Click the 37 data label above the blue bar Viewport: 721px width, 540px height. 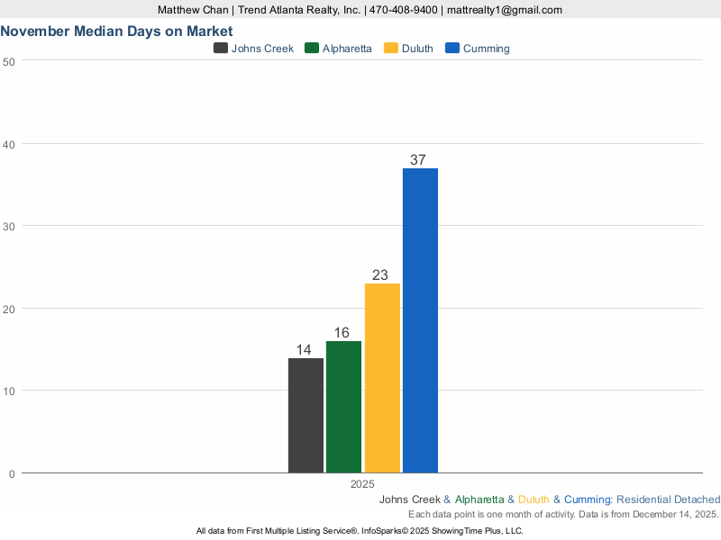coord(418,160)
